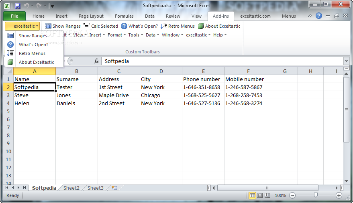Click zoom out minus button
Viewport: 353px width, 203px height.
tap(292, 195)
